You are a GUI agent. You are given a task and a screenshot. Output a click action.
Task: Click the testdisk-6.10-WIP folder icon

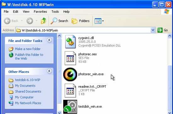click(x=11, y=80)
